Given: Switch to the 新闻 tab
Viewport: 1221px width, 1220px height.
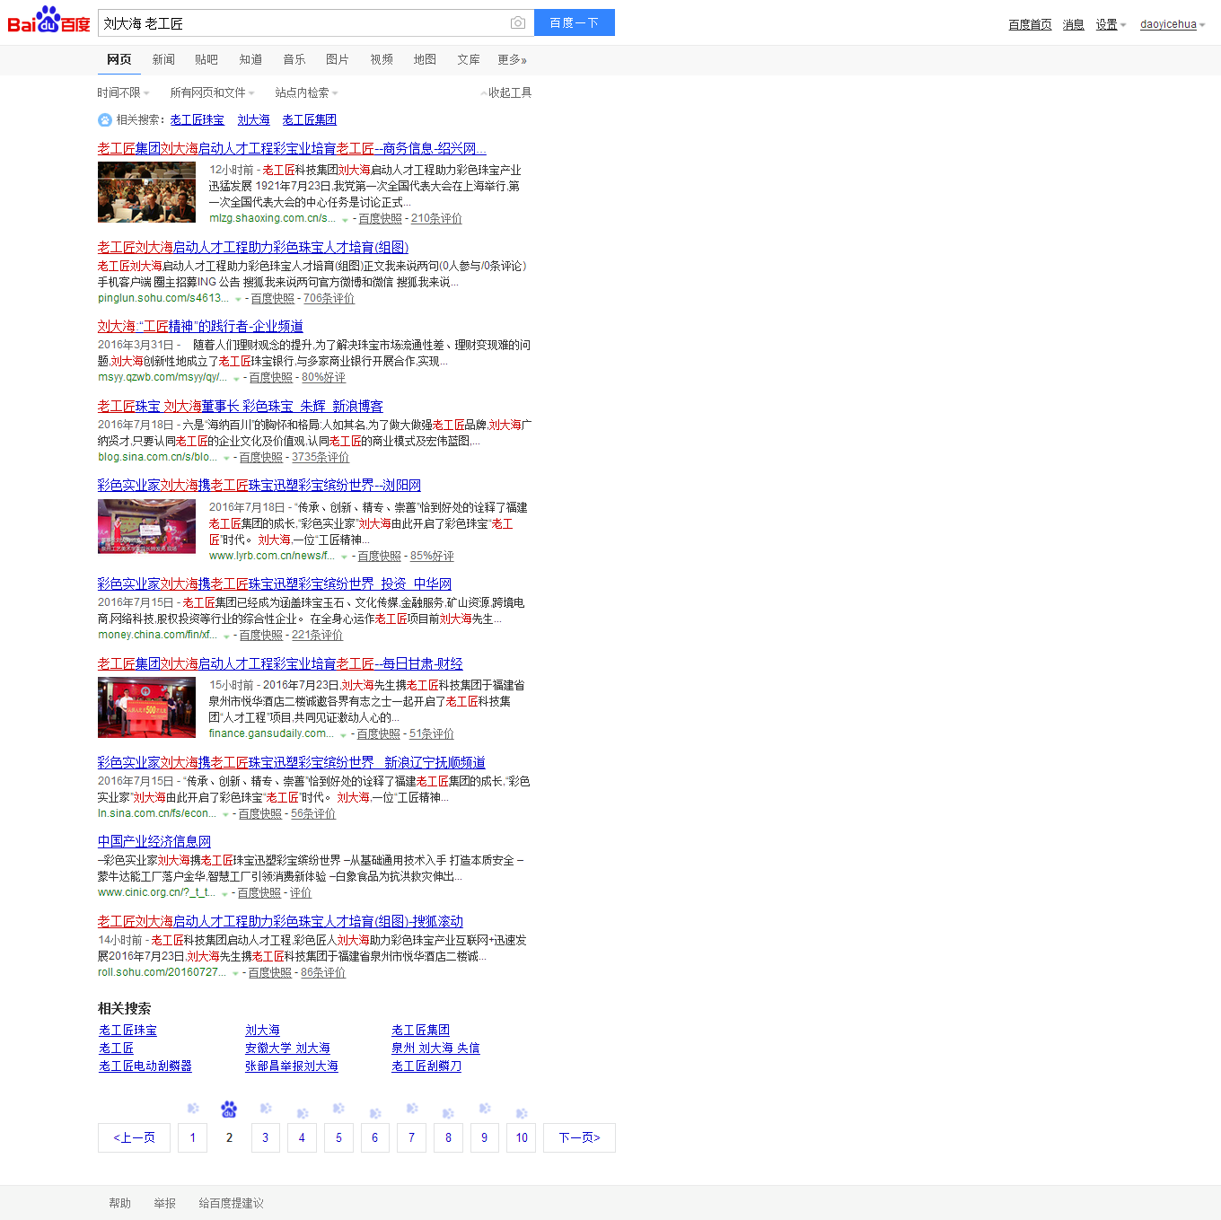Looking at the screenshot, I should click(x=163, y=59).
